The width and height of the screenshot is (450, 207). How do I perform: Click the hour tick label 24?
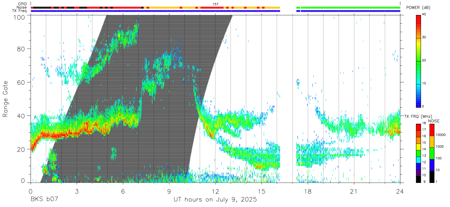(400, 191)
